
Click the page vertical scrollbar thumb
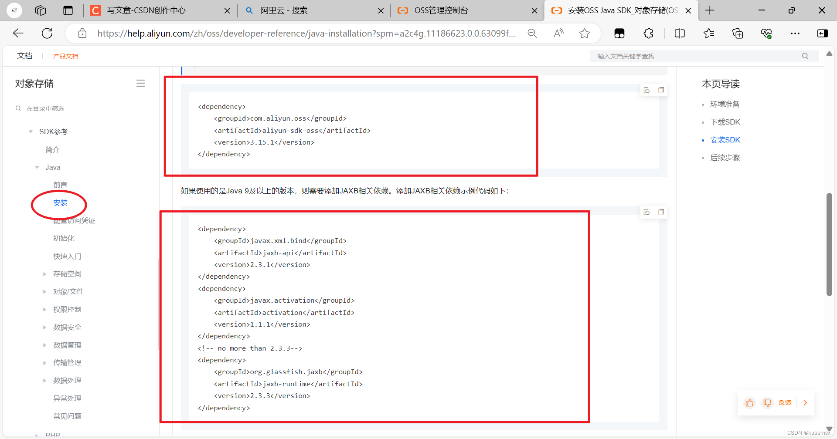pyautogui.click(x=829, y=244)
